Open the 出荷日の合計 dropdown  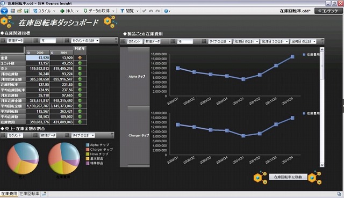coord(303,41)
